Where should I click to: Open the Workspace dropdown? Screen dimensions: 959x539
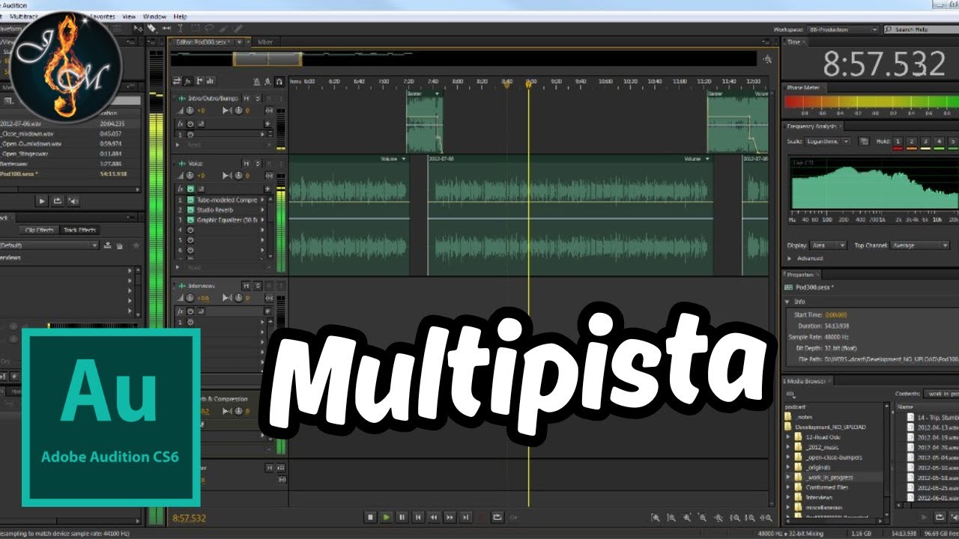pos(842,29)
